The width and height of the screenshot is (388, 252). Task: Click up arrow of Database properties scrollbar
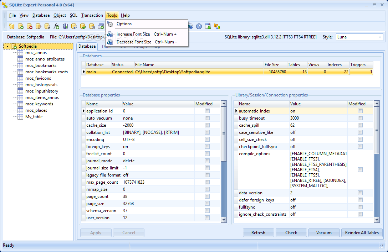point(224,104)
